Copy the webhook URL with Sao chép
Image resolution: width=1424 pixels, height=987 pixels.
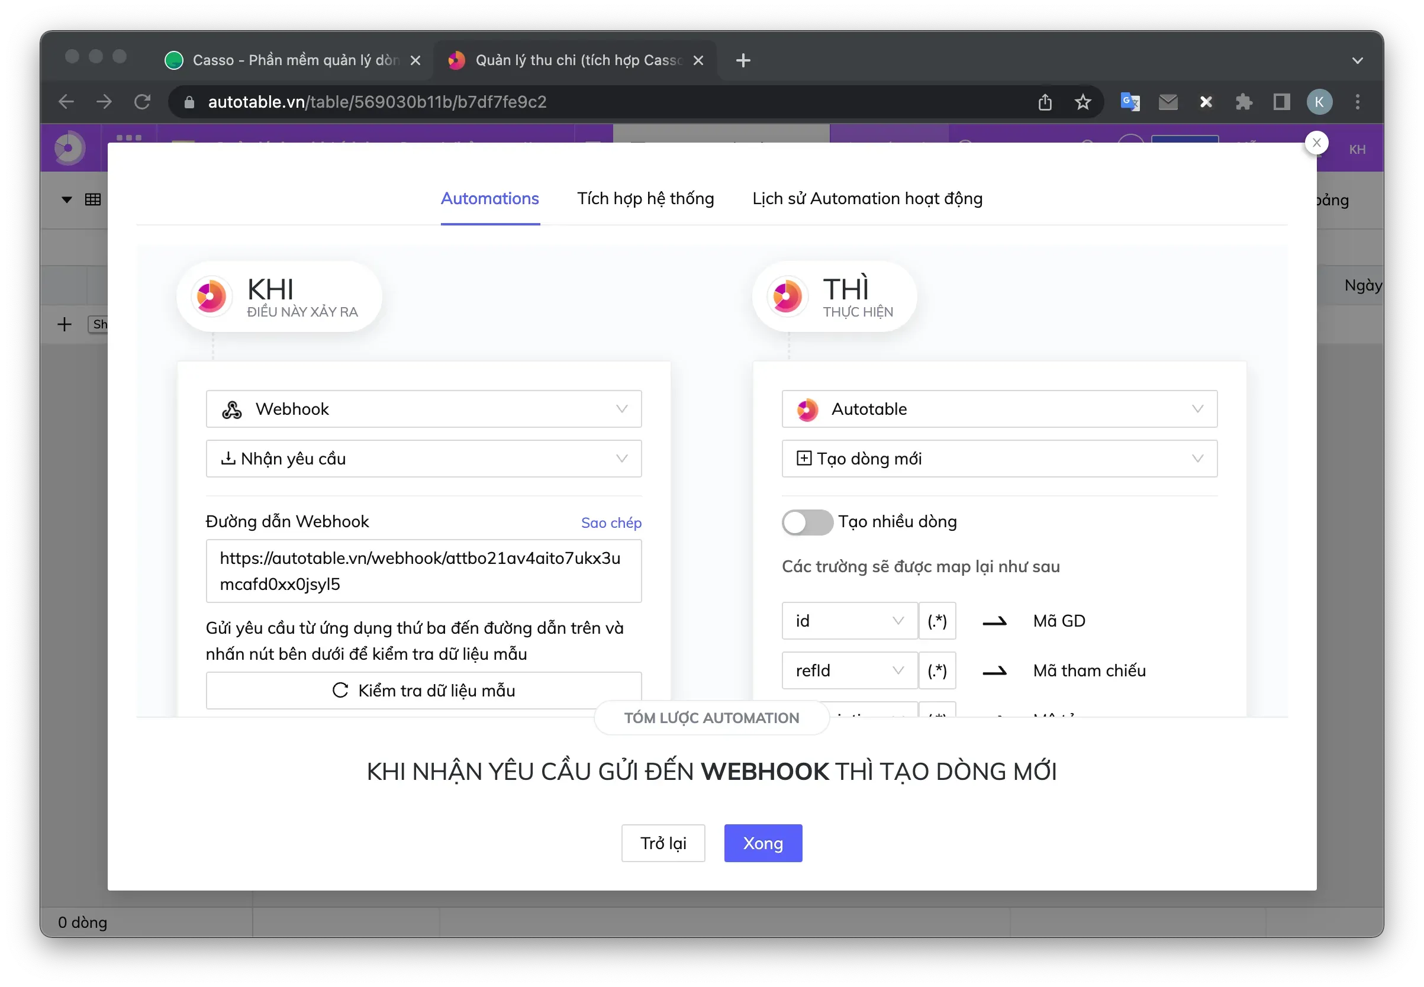point(611,523)
